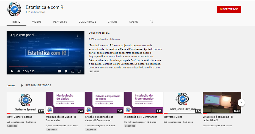
Task: Open title Tidyverse: Joins
Action: 173,117
